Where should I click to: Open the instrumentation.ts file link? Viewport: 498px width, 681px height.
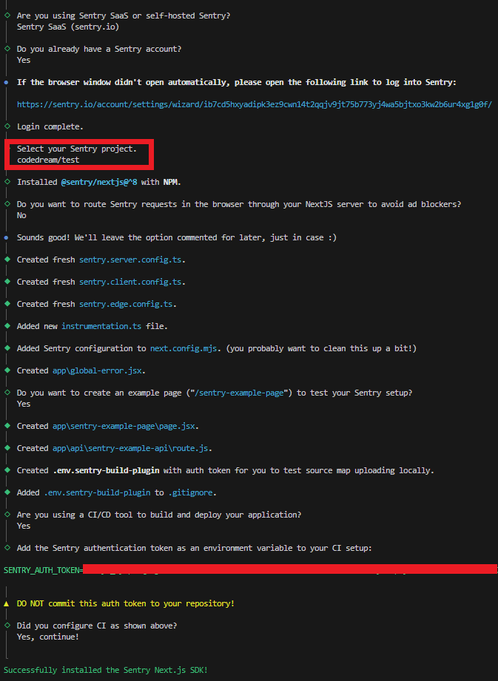[x=101, y=326]
